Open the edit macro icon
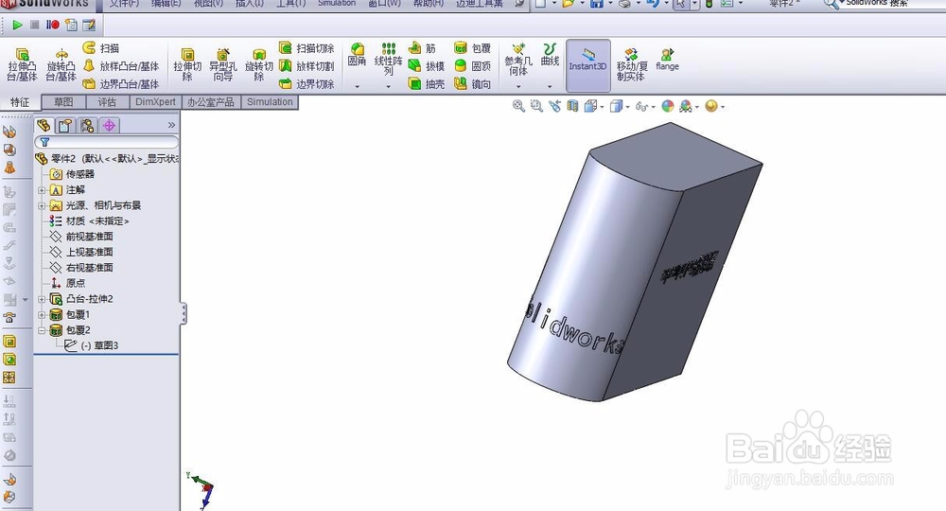Viewport: 946px width, 511px height. [x=89, y=25]
